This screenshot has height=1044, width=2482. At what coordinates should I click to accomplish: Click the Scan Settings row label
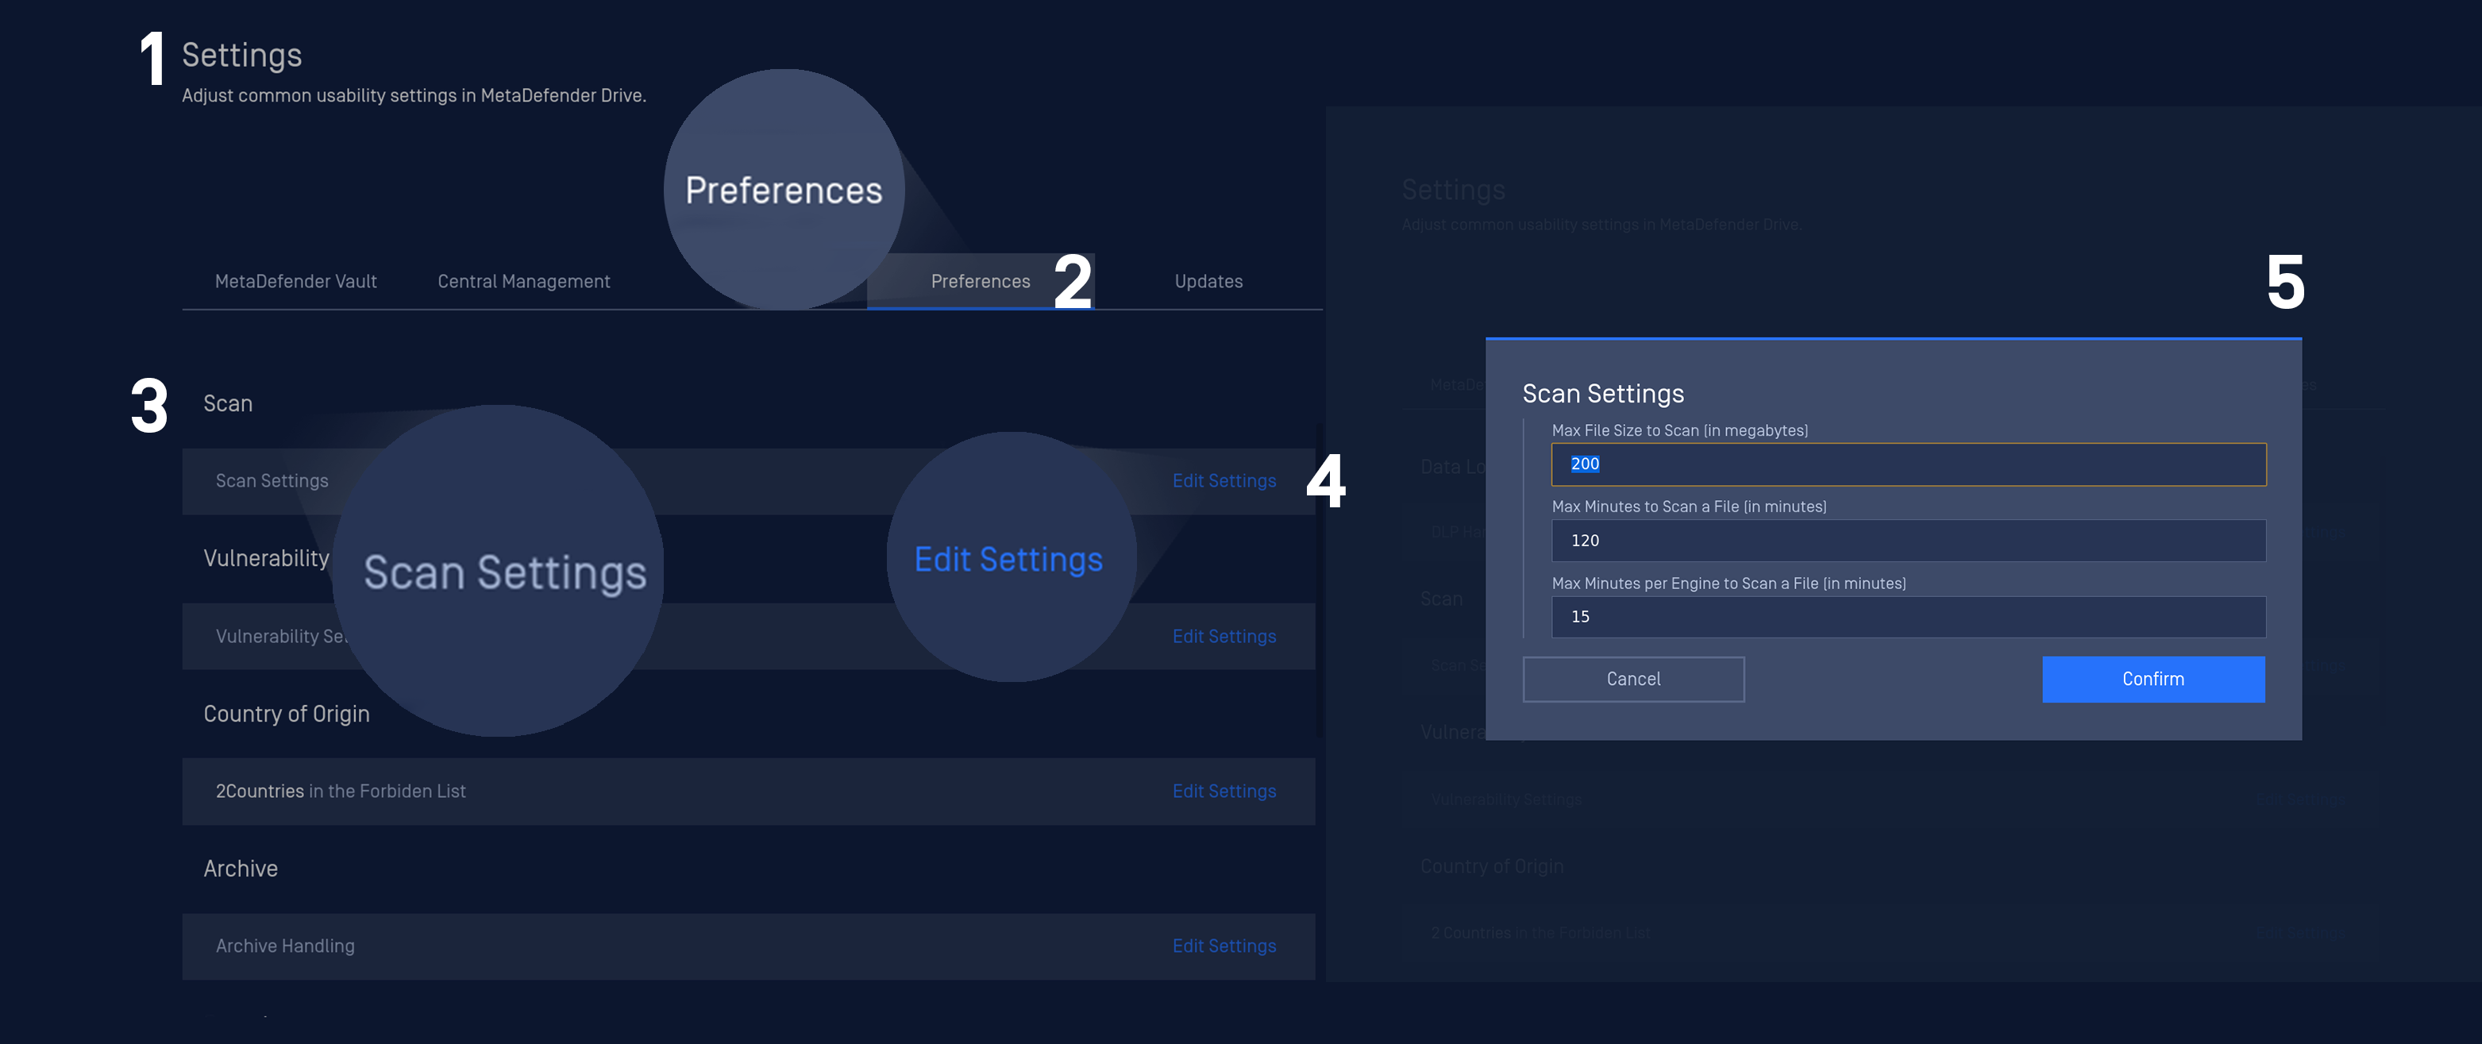pos(272,480)
